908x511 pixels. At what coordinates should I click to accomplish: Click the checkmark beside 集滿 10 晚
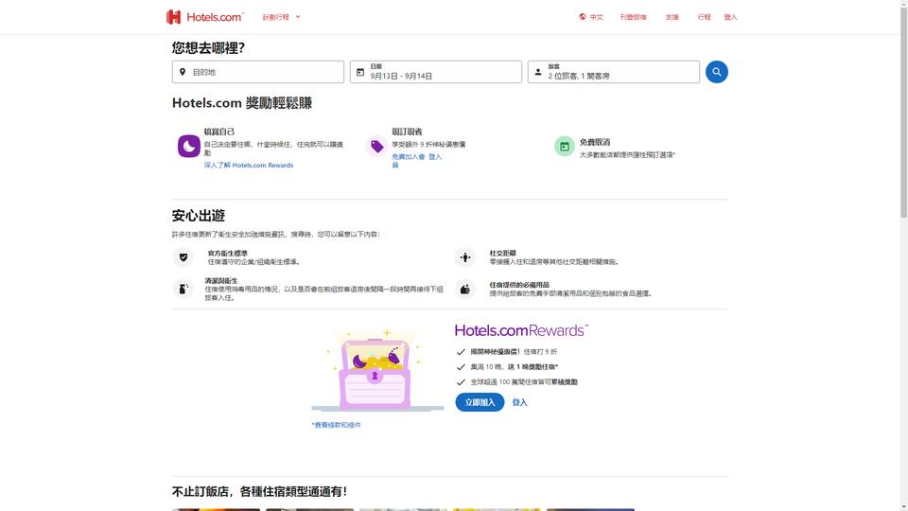[461, 367]
